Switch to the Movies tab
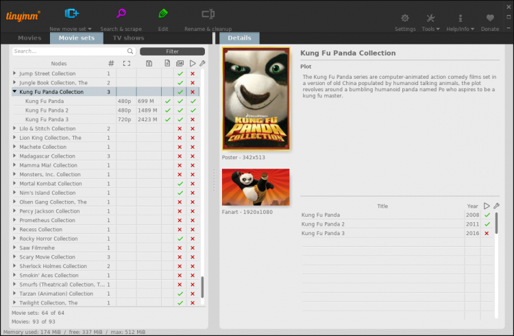 pos(29,38)
